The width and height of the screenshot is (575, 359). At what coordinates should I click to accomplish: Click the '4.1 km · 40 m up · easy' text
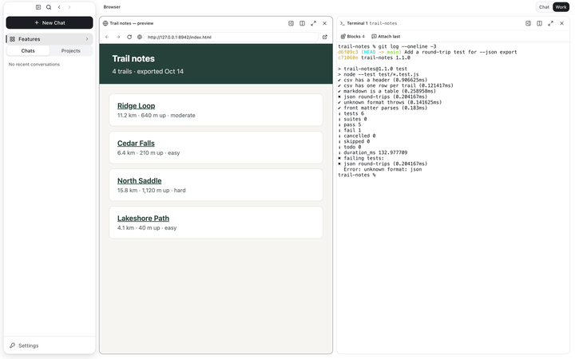pos(147,228)
